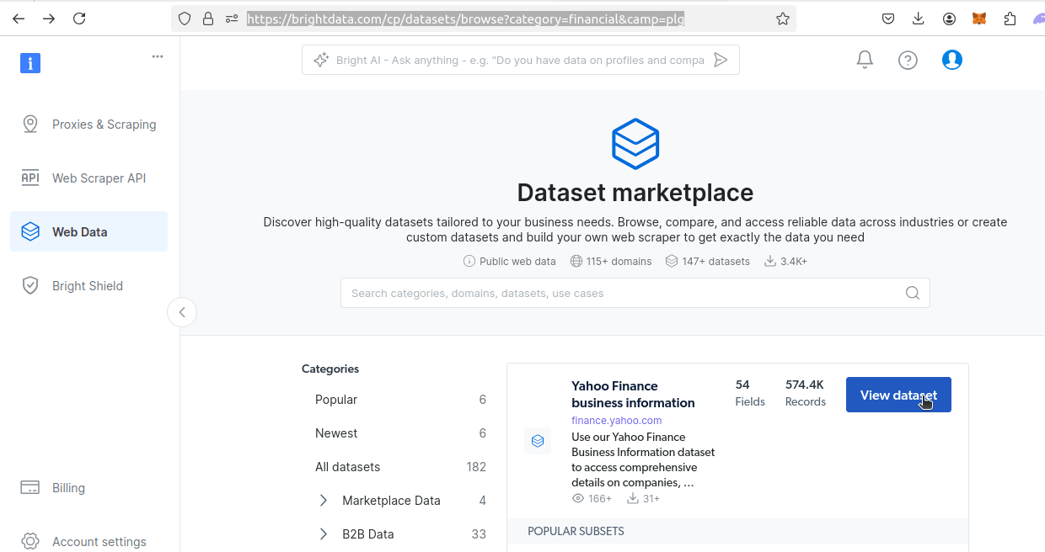
Task: Expand the B2B Data category
Action: 323,533
